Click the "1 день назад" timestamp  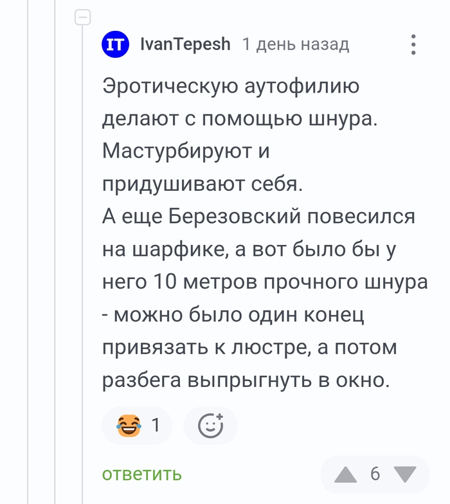pyautogui.click(x=296, y=44)
